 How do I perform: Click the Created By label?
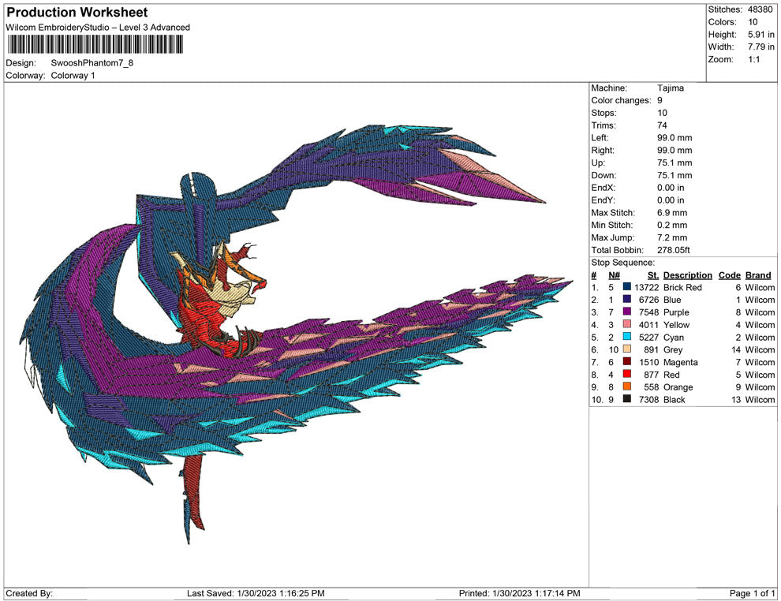29,593
